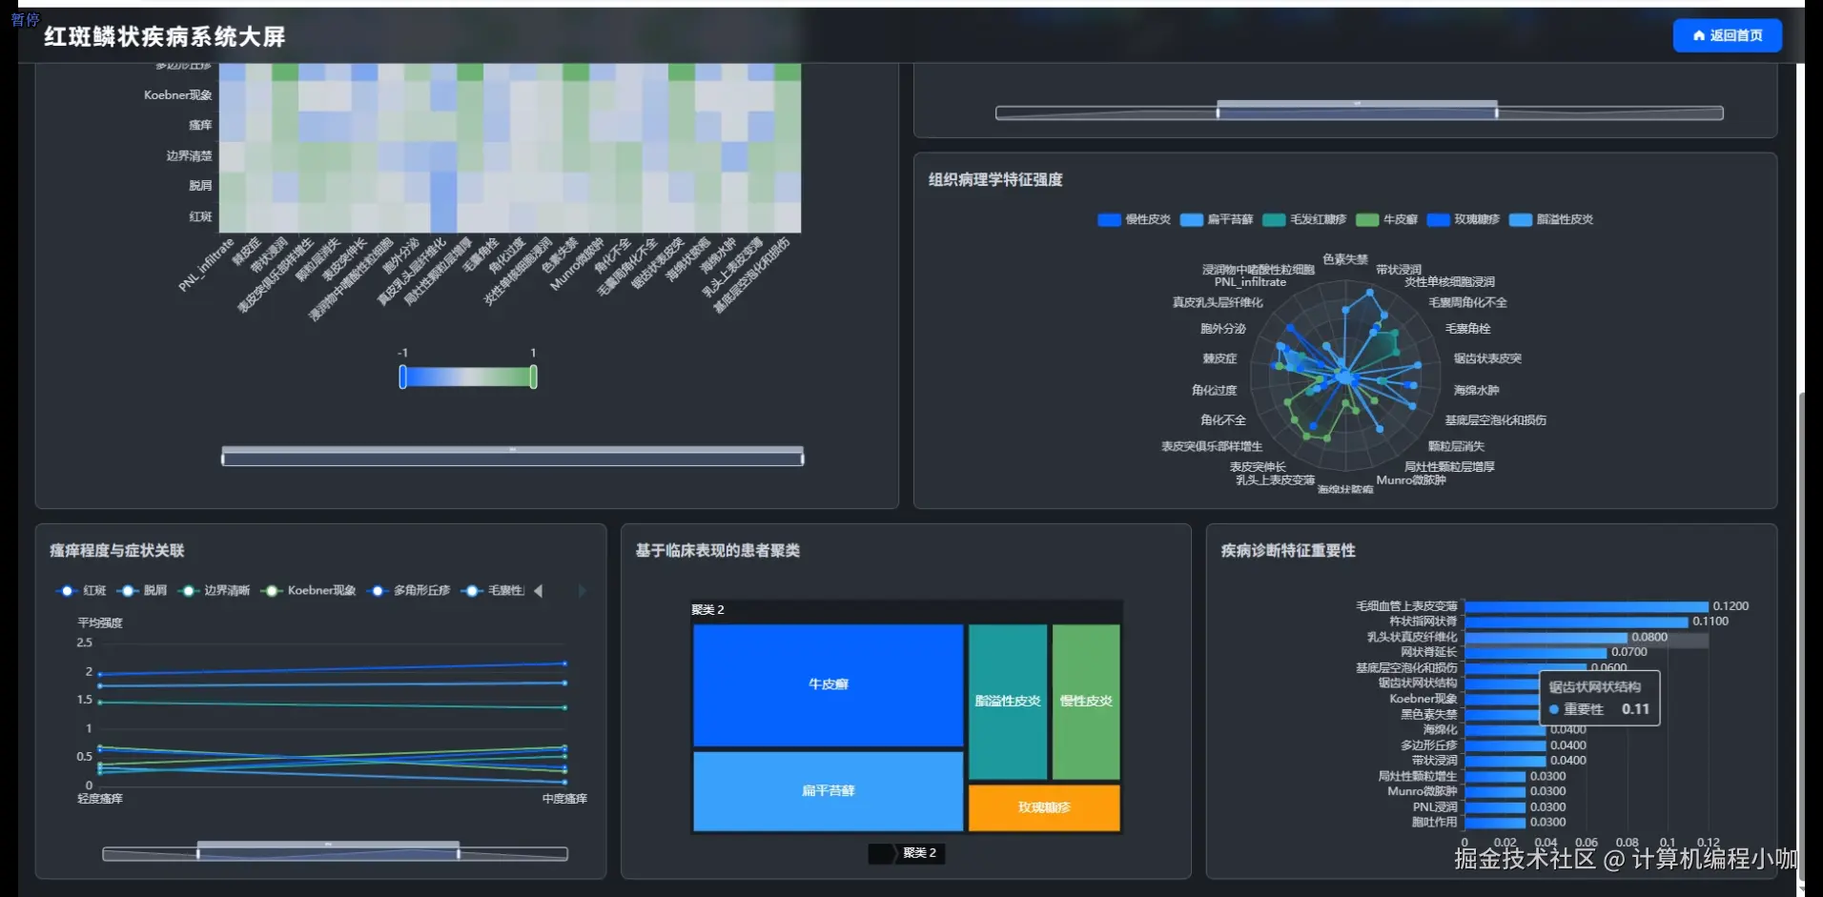
Task: Click the 瘙痒 heatmap row label
Action: 200,125
